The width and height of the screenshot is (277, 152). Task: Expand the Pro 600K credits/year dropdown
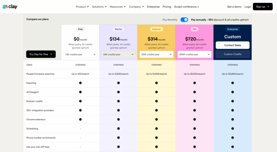(x=194, y=54)
